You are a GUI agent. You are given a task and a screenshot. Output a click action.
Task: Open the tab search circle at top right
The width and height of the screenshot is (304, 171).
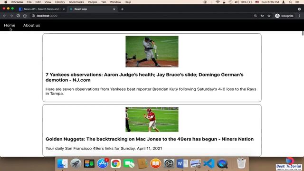coord(299,9)
